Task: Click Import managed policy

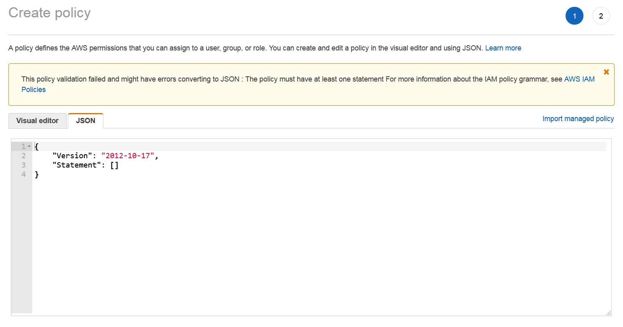Action: (x=578, y=118)
